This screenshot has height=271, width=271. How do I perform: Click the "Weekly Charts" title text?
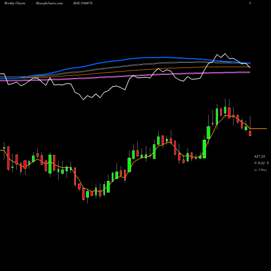15,3
